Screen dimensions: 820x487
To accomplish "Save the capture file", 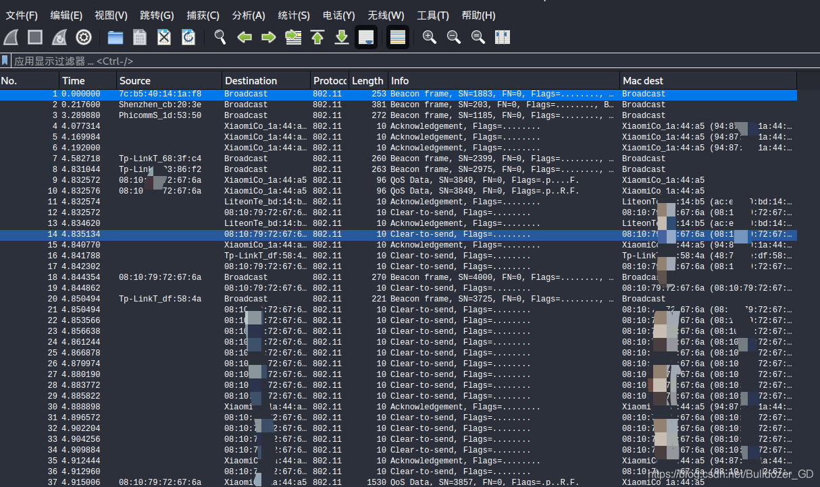I will [140, 37].
